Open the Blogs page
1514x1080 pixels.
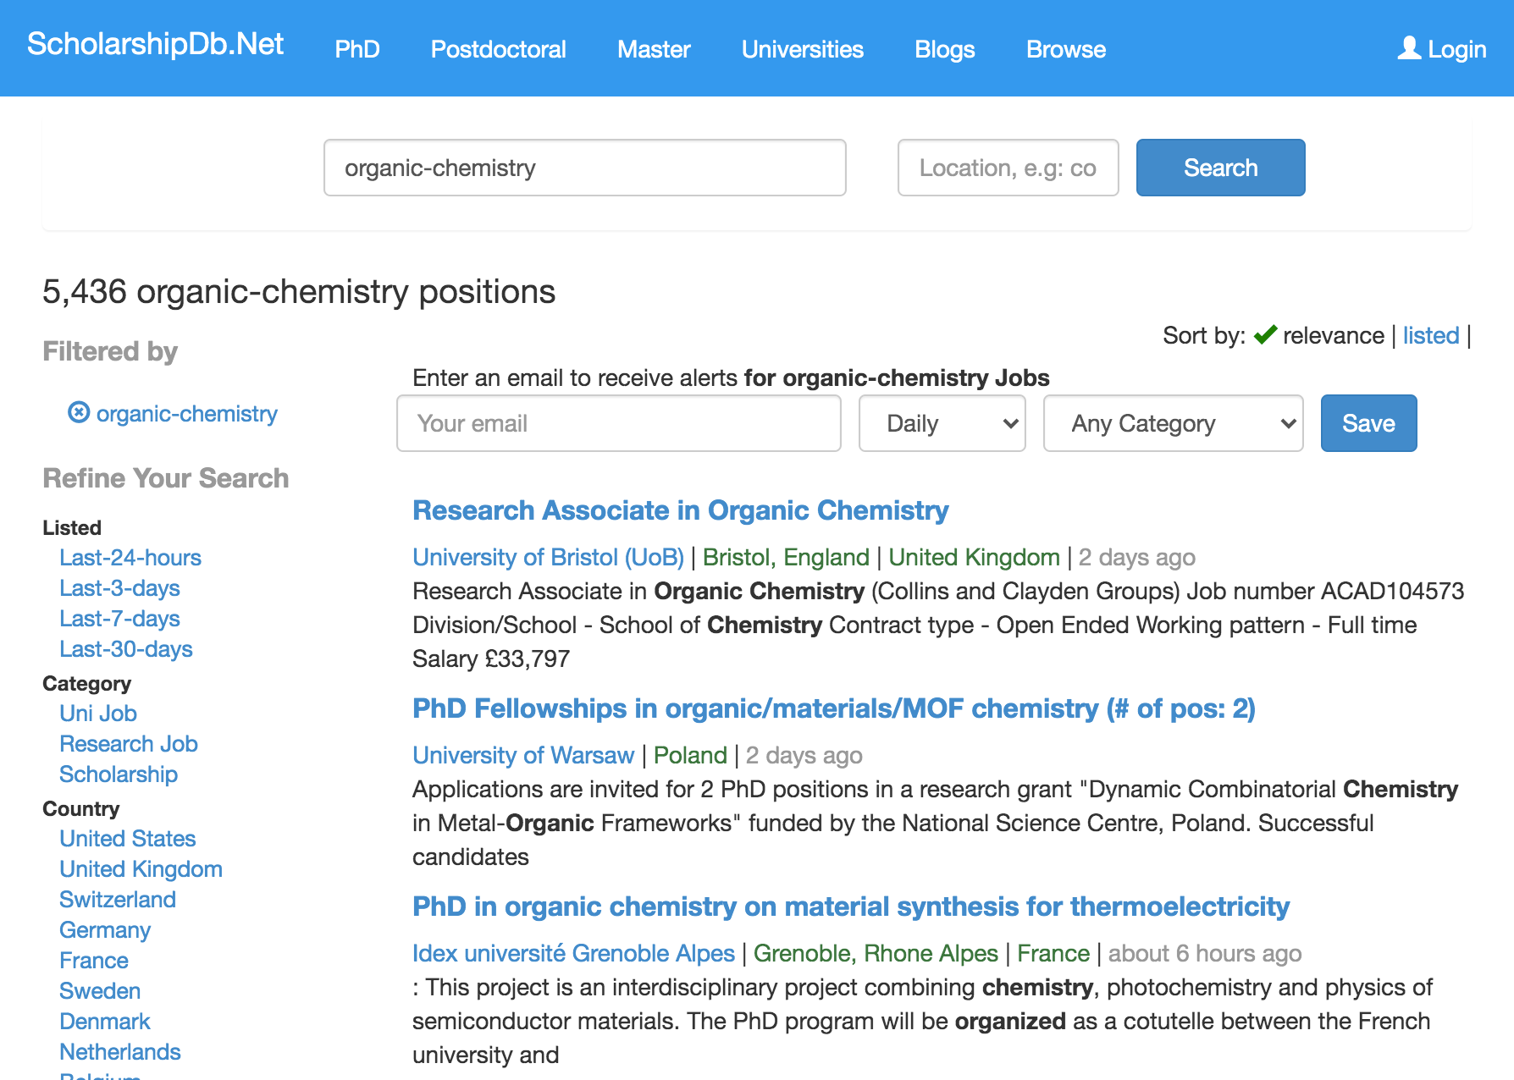945,49
